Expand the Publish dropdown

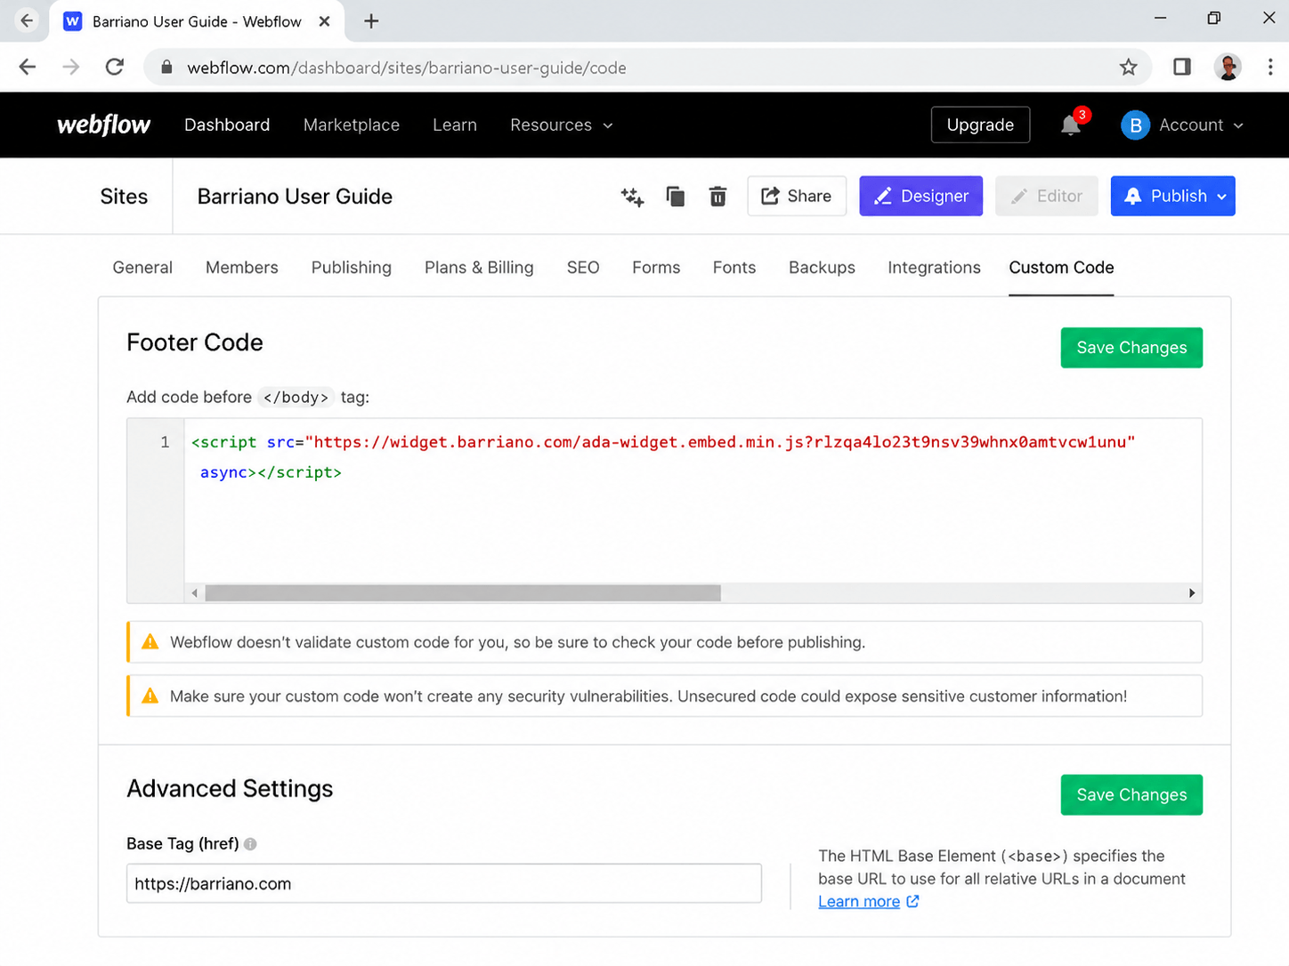(x=1222, y=197)
